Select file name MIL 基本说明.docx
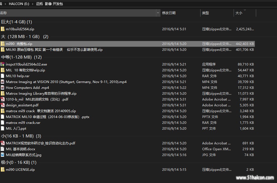The height and width of the screenshot is (183, 277). [21, 149]
